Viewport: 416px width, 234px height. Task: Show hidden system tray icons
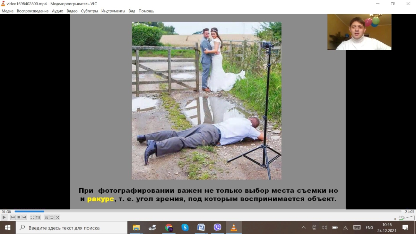304,228
